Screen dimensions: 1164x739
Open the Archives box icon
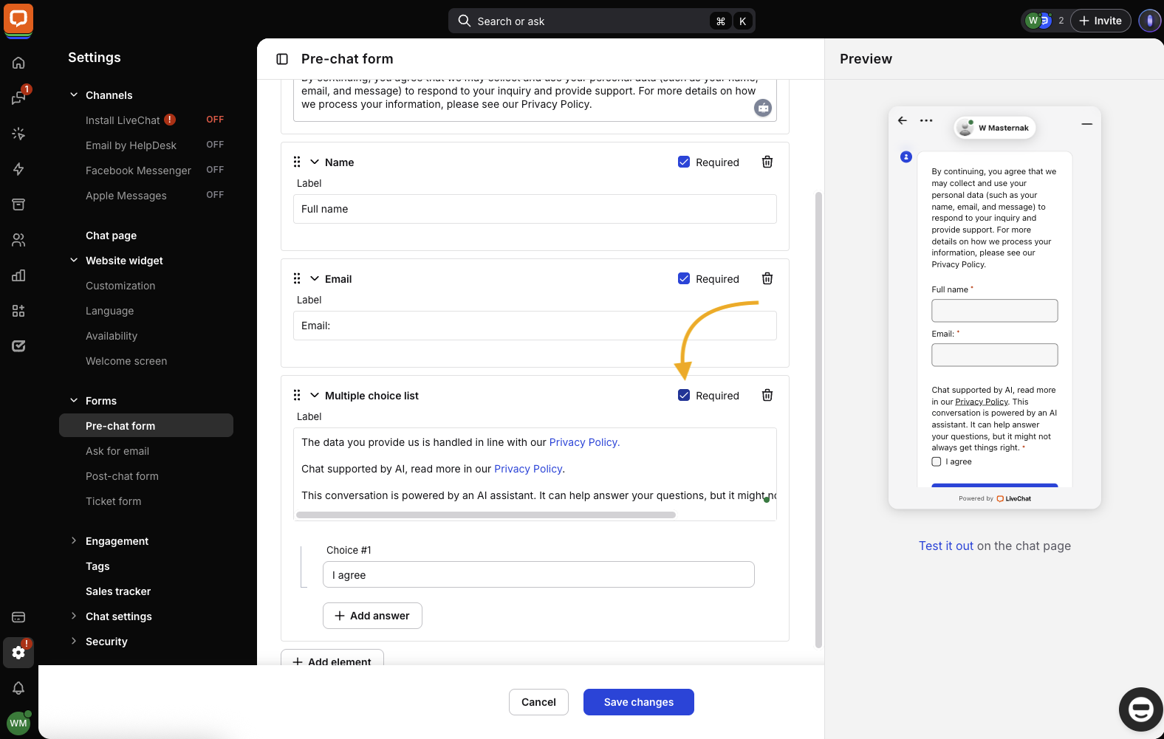[18, 204]
